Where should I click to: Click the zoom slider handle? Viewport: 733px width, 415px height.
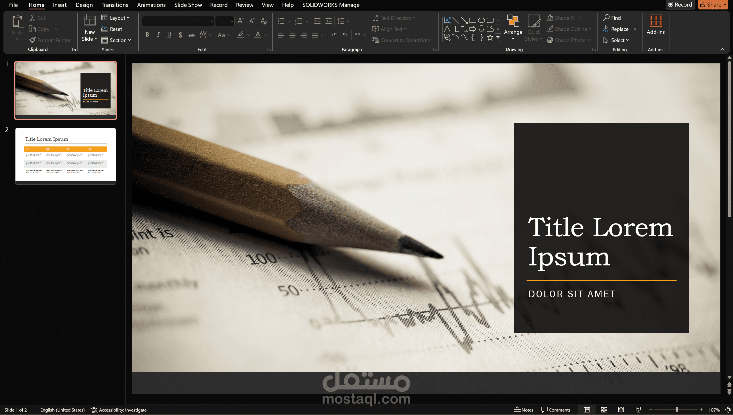(x=677, y=410)
